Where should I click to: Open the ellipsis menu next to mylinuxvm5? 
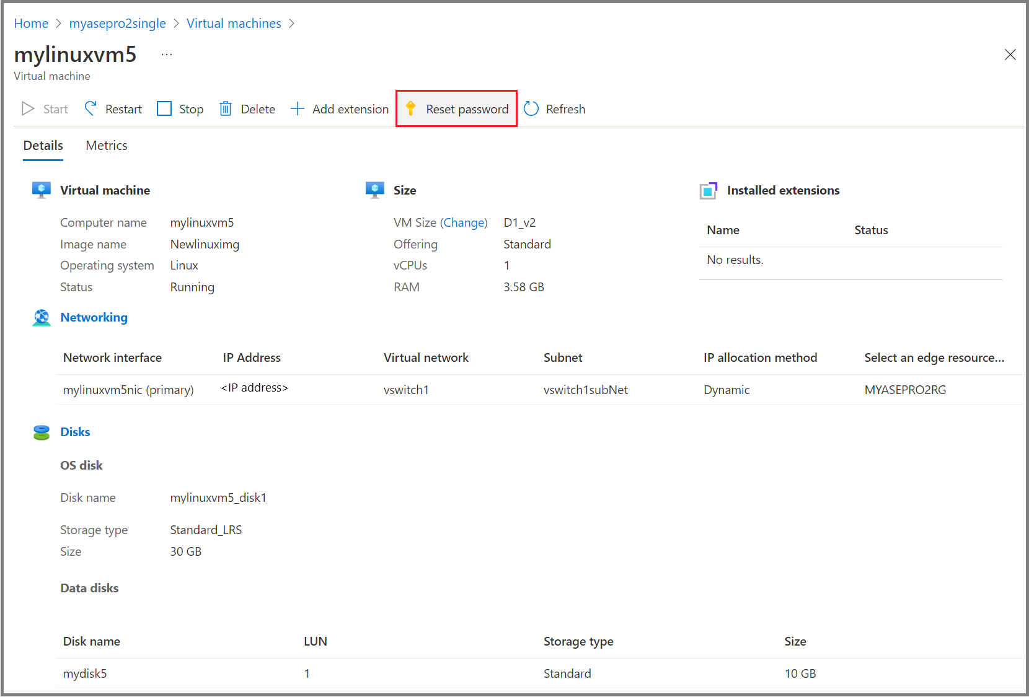[166, 54]
